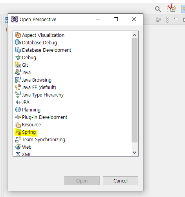Click the Resource perspective icon
This screenshot has width=185, height=197.
tap(18, 124)
